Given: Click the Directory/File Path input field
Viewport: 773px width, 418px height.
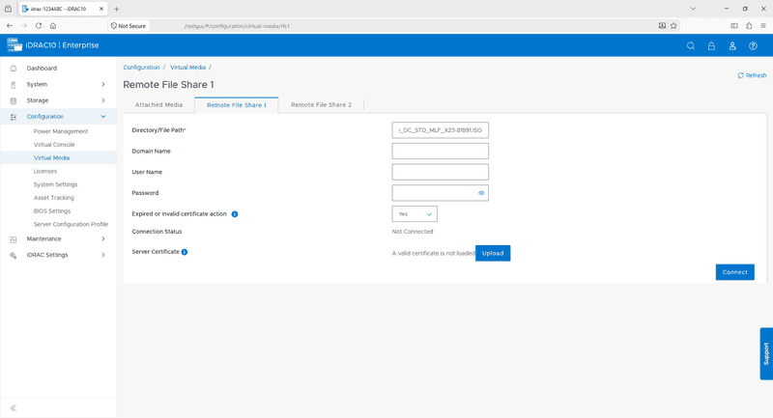Looking at the screenshot, I should [441, 130].
